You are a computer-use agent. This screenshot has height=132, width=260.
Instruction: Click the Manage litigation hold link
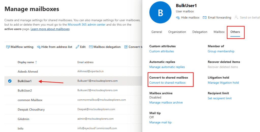tap(223, 83)
